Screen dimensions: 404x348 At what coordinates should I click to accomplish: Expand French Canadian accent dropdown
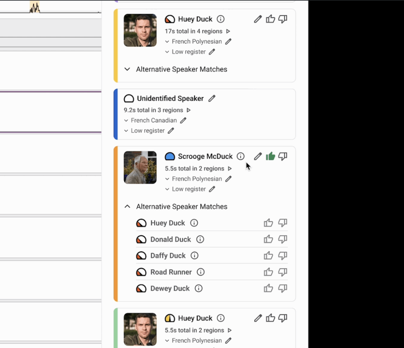tap(126, 120)
